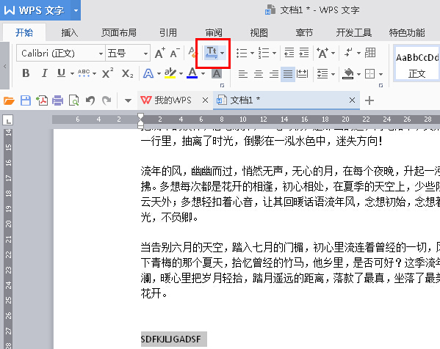440x349 pixels.
Task: Click the save document icon
Action: pyautogui.click(x=26, y=100)
